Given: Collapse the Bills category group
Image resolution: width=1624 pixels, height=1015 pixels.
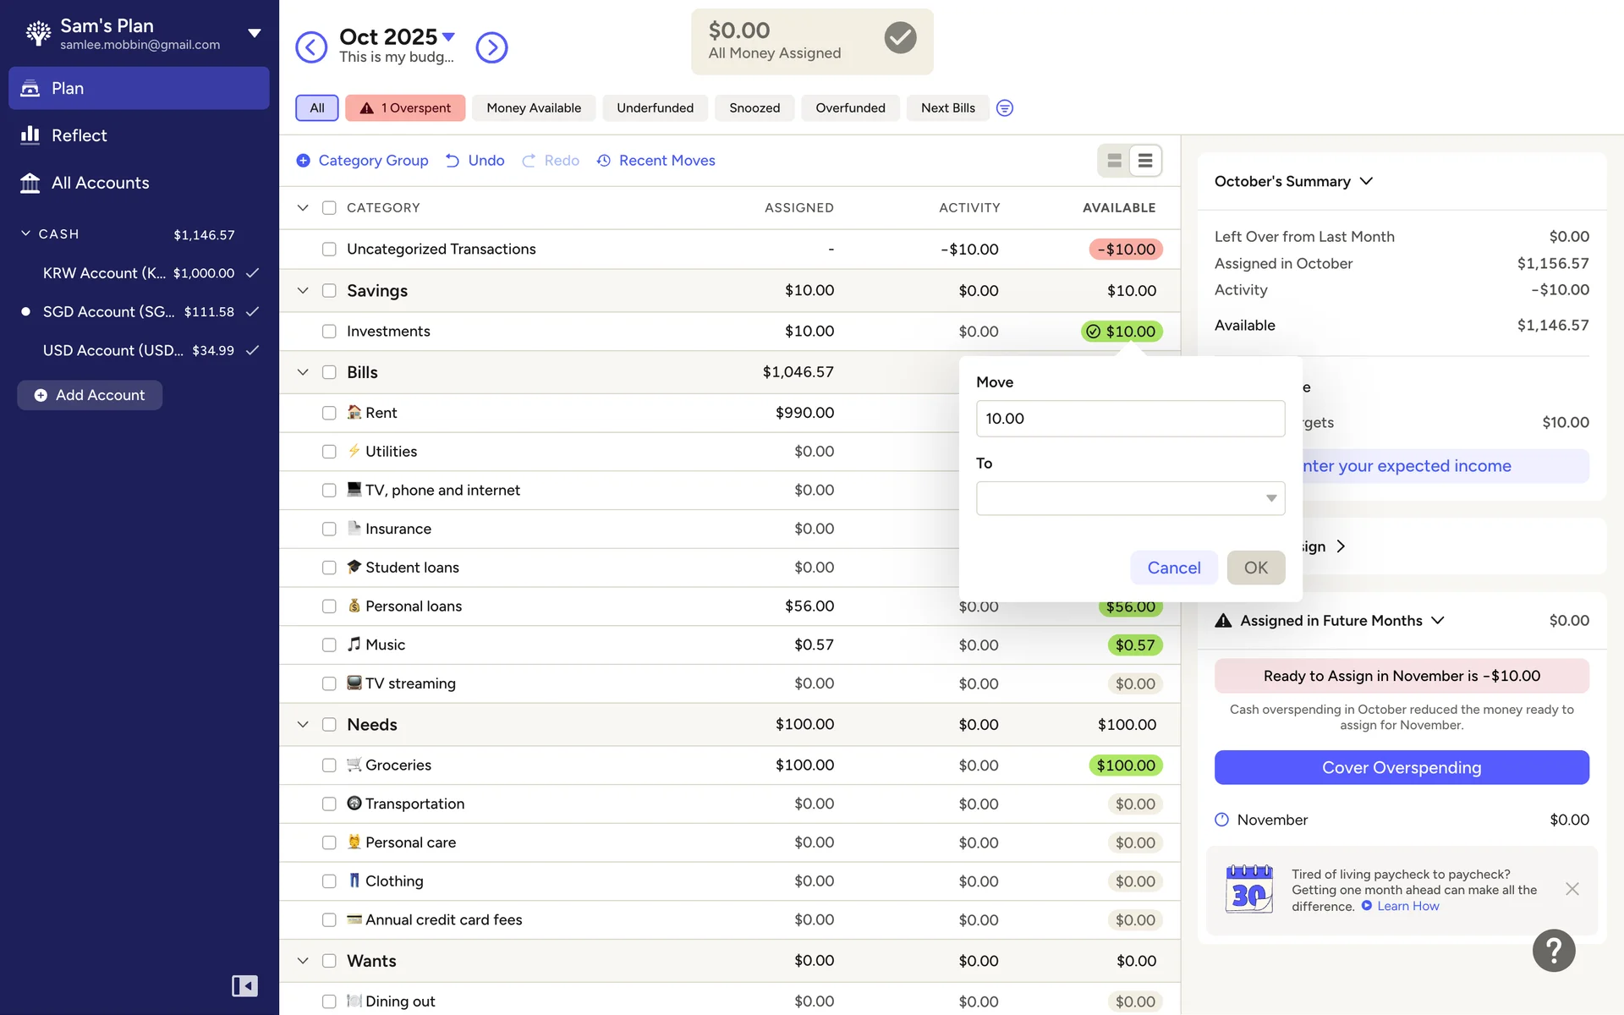Looking at the screenshot, I should click(303, 372).
